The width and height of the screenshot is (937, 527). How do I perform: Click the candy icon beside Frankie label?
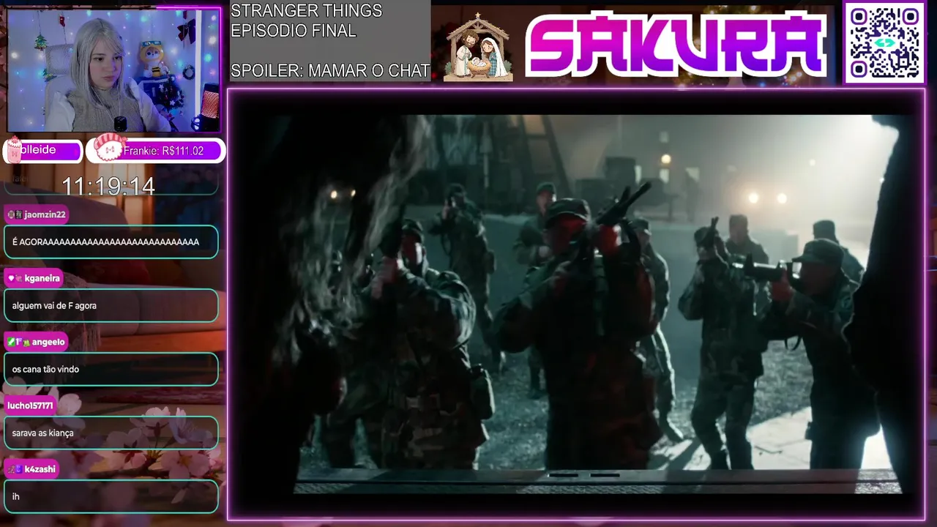coord(109,147)
